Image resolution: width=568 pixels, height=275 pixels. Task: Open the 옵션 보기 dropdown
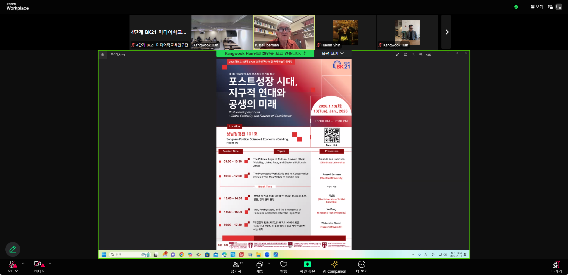coord(333,54)
